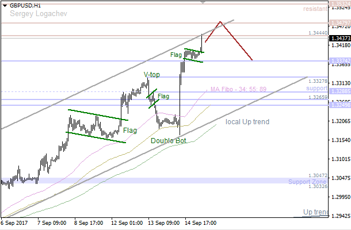Click the 1.3444 horizontal level label
Image resolution: width=351 pixels, height=230 pixels.
pyautogui.click(x=318, y=33)
